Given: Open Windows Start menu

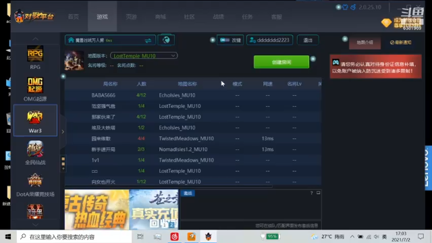Looking at the screenshot, I should (x=8, y=237).
